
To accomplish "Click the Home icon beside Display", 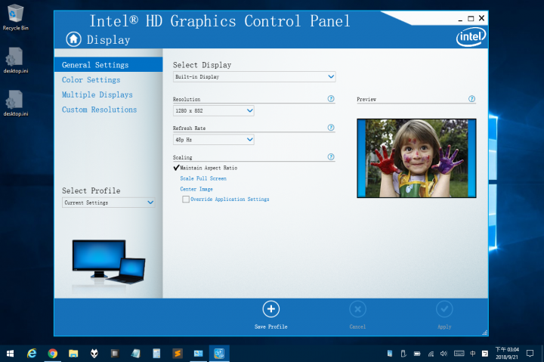I will [x=73, y=39].
